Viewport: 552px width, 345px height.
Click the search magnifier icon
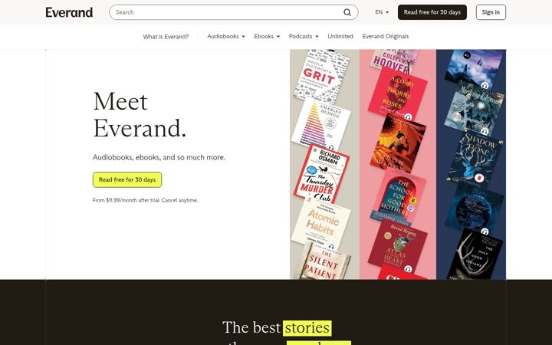347,12
